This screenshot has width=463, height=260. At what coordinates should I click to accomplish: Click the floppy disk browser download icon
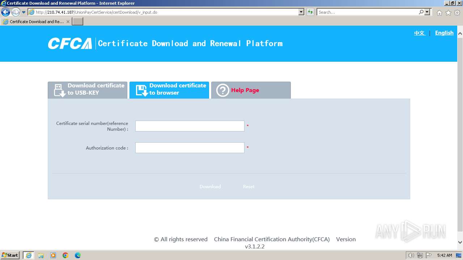[x=141, y=90]
